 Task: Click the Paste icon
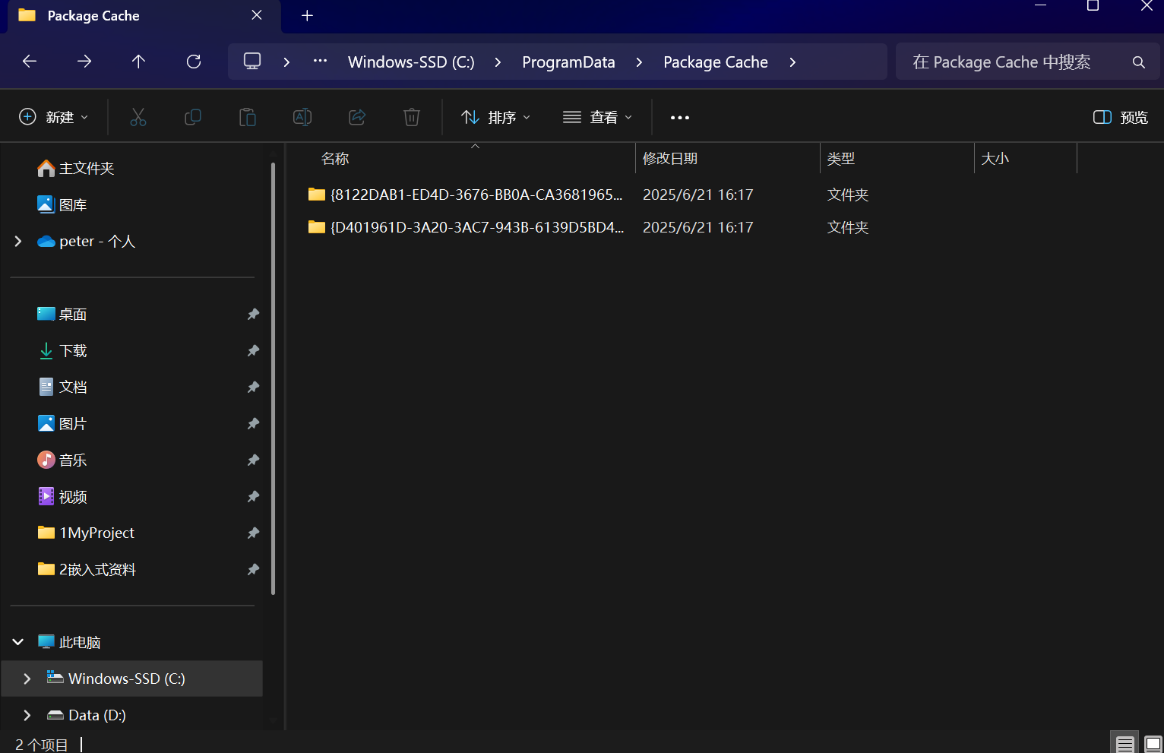[x=247, y=117]
